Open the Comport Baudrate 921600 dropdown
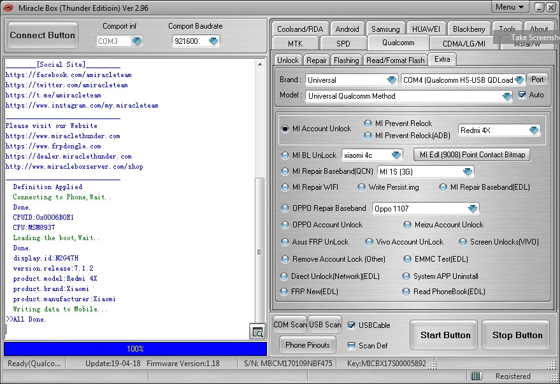The width and height of the screenshot is (560, 384). click(x=213, y=41)
